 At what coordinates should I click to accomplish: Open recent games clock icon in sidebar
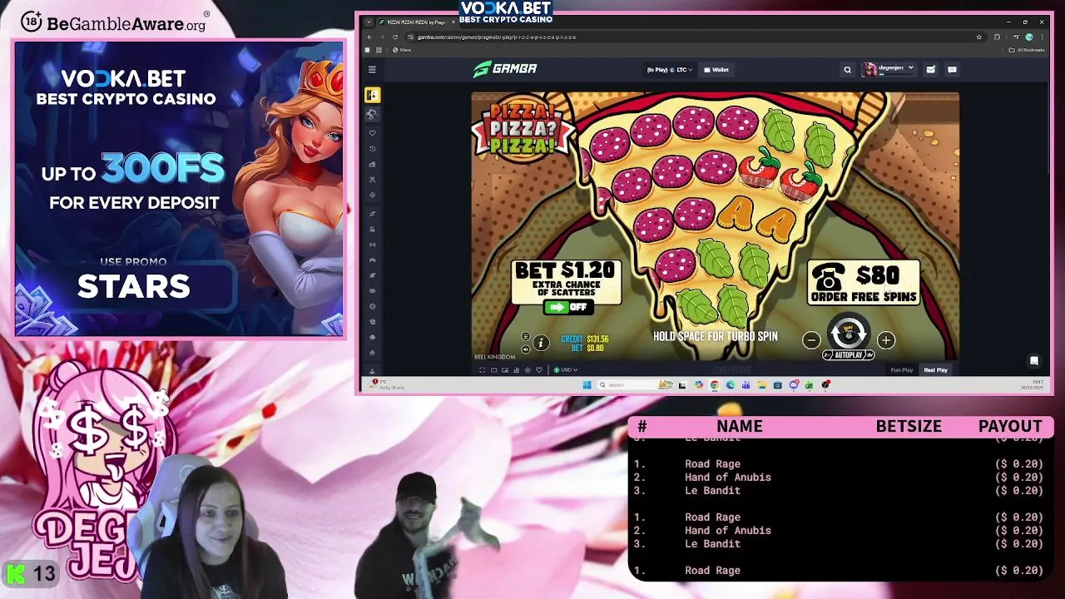(x=372, y=148)
